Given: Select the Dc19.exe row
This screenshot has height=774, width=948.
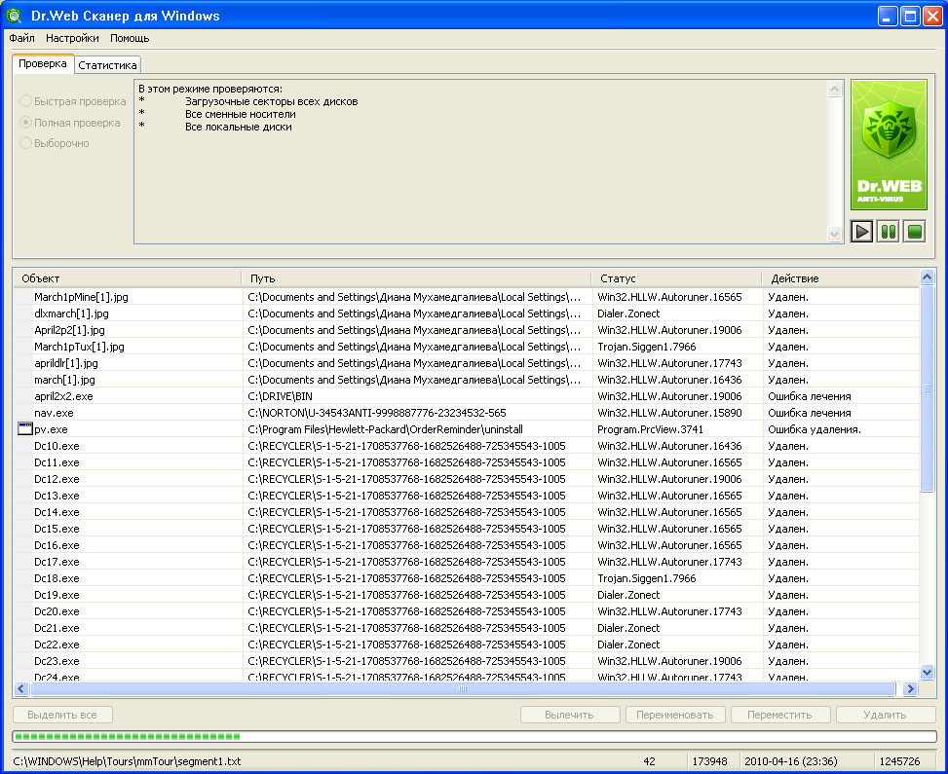Looking at the screenshot, I should pyautogui.click(x=466, y=595).
